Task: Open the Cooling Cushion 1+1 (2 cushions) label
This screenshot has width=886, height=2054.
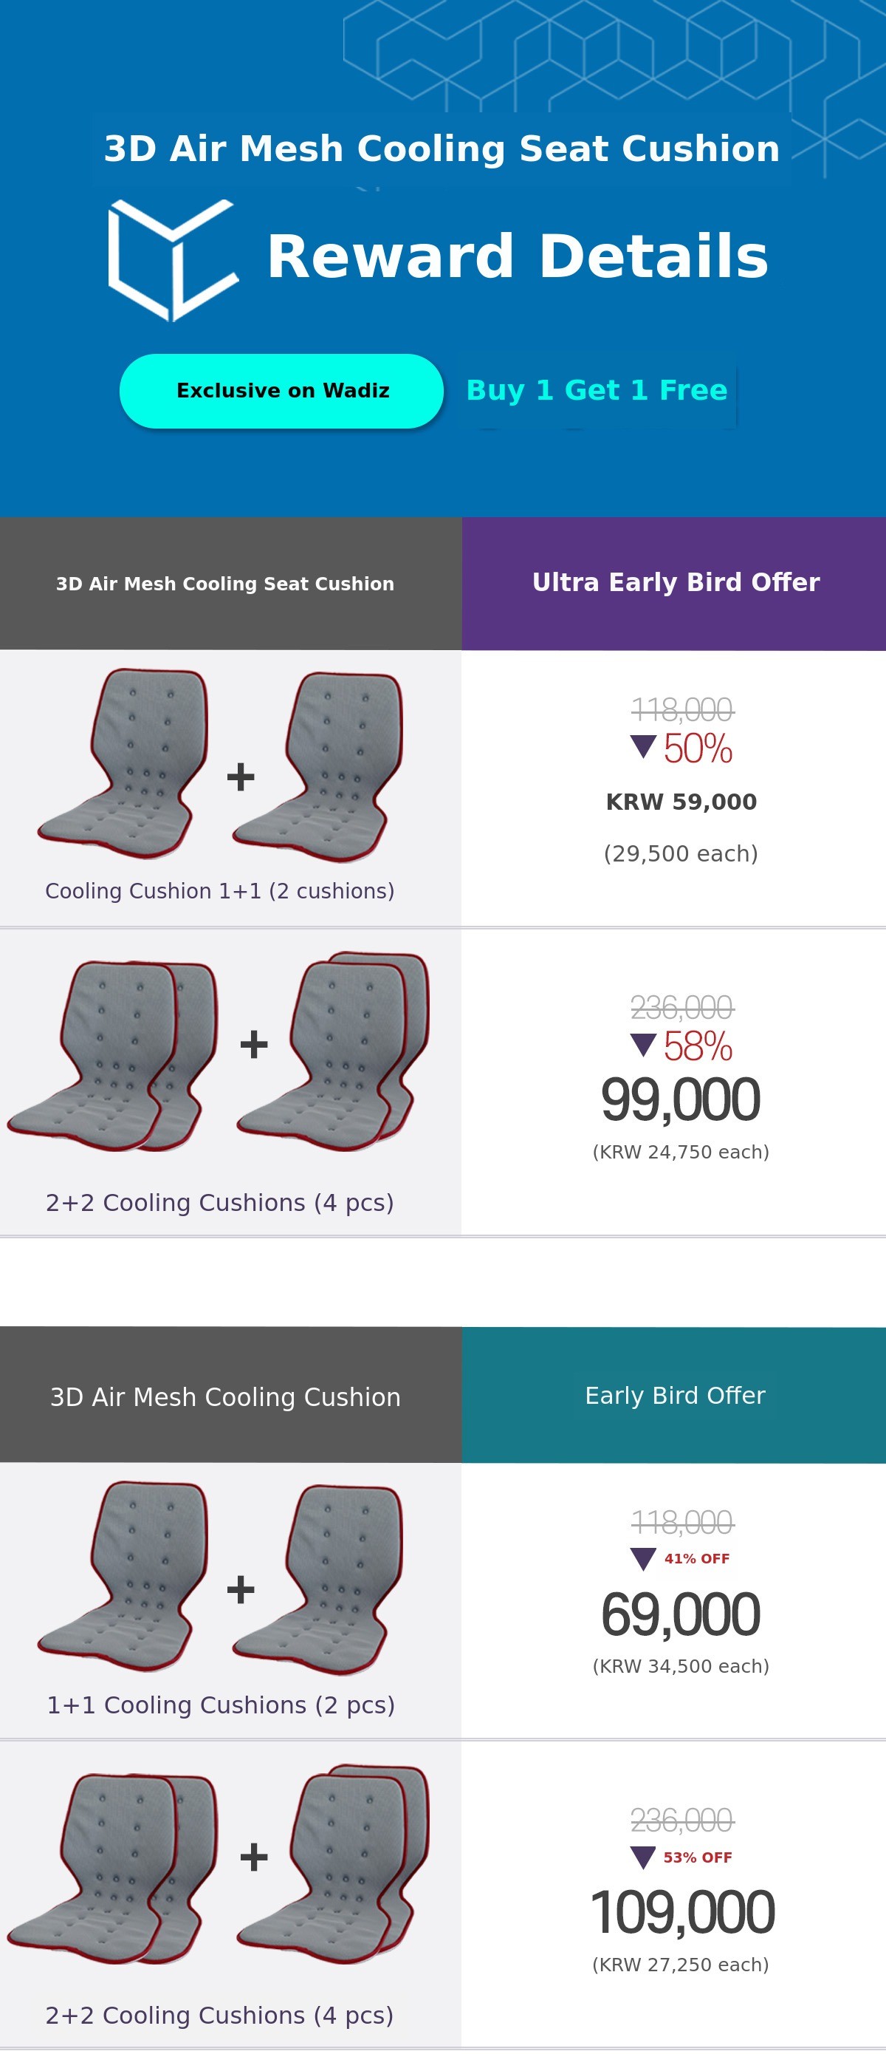Action: (x=220, y=890)
